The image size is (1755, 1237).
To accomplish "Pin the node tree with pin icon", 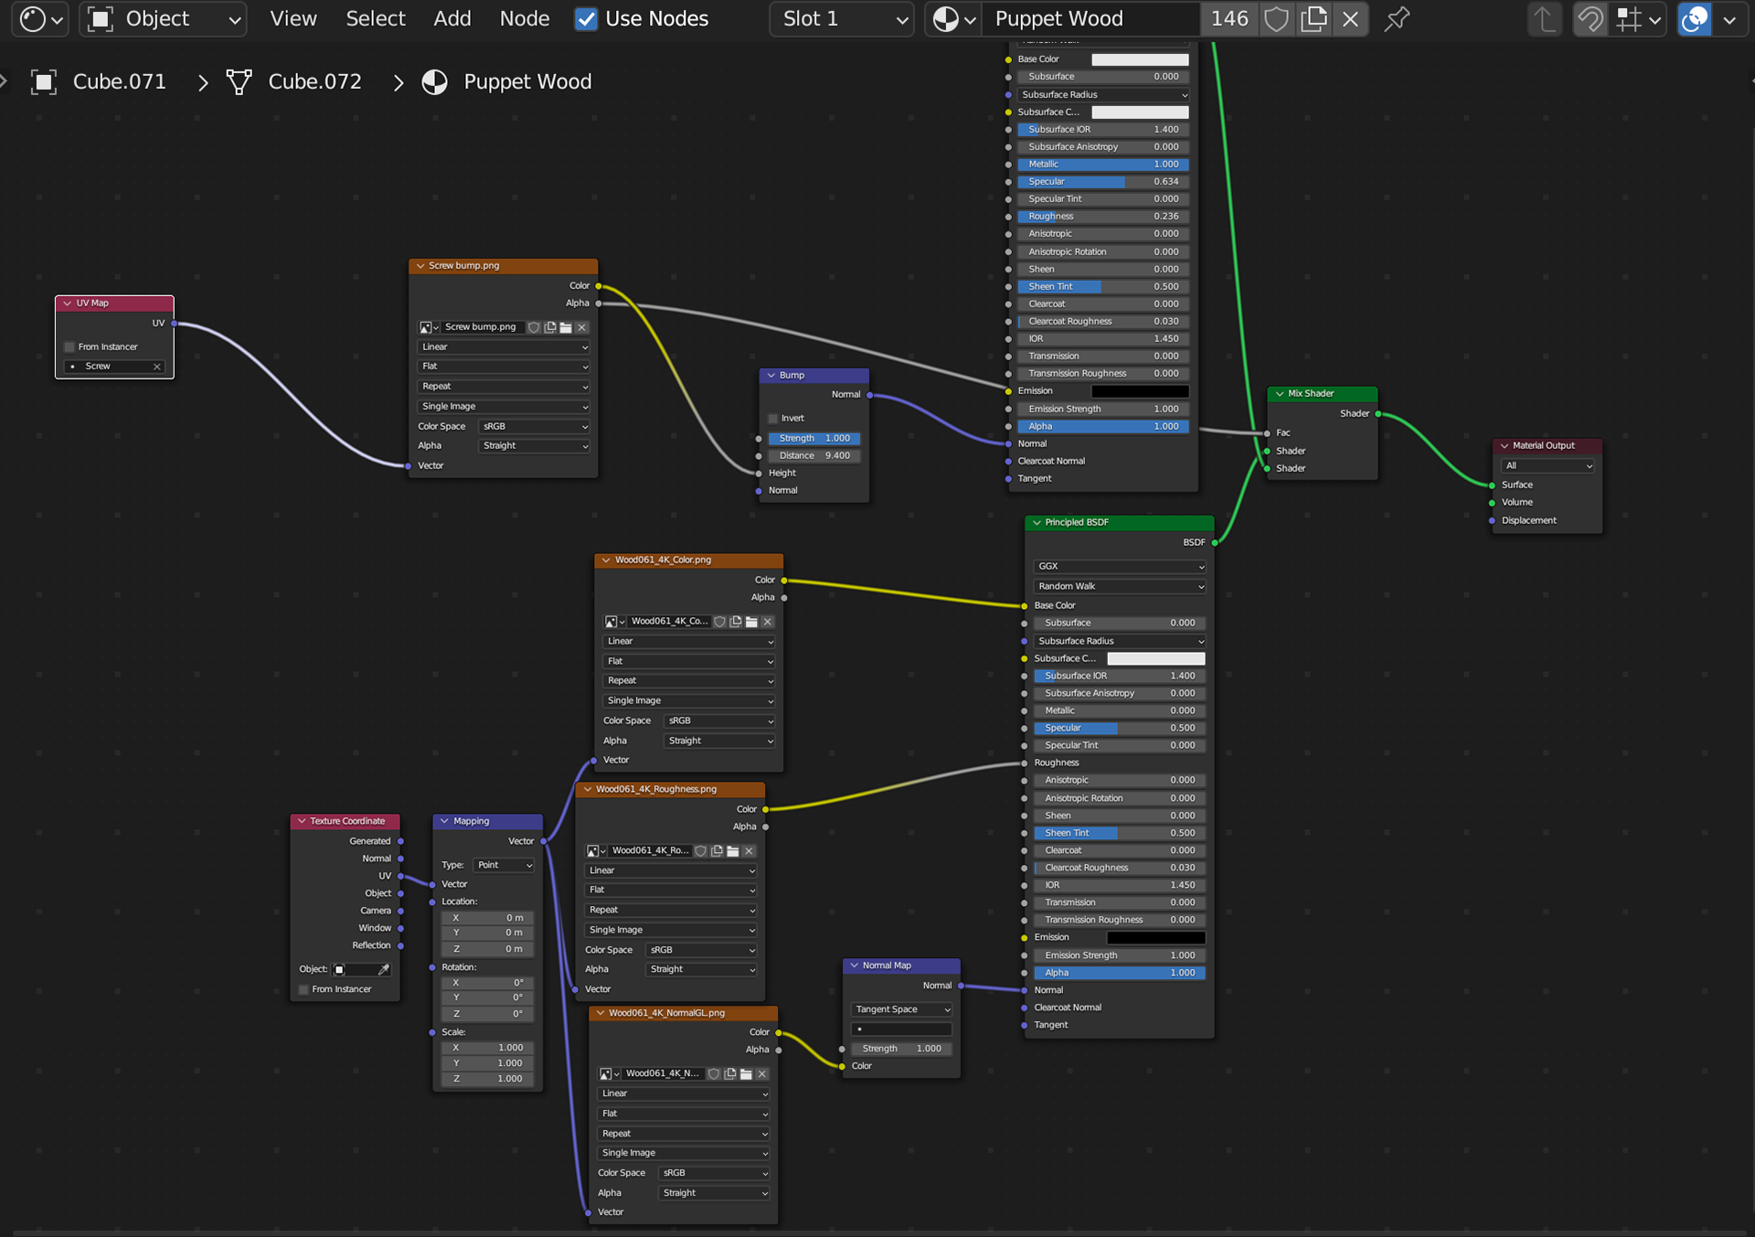I will point(1397,18).
